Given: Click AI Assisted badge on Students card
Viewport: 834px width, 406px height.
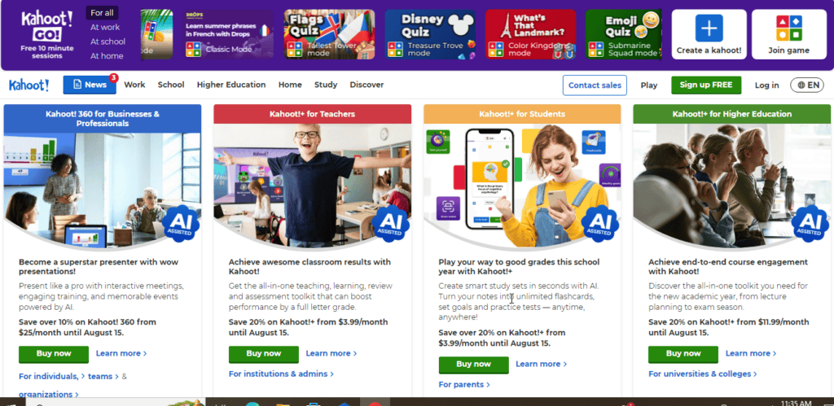Looking at the screenshot, I should (600, 223).
